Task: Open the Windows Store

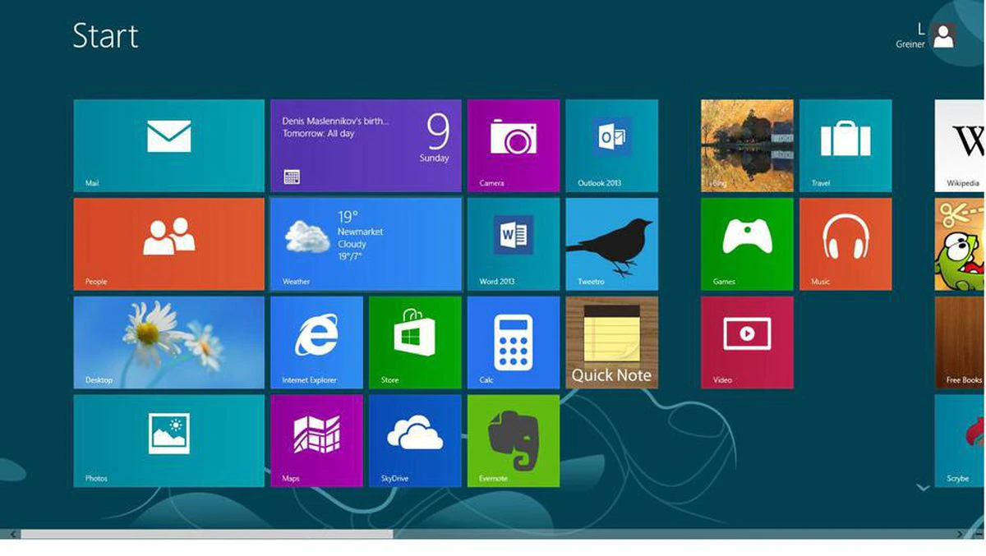Action: (415, 342)
